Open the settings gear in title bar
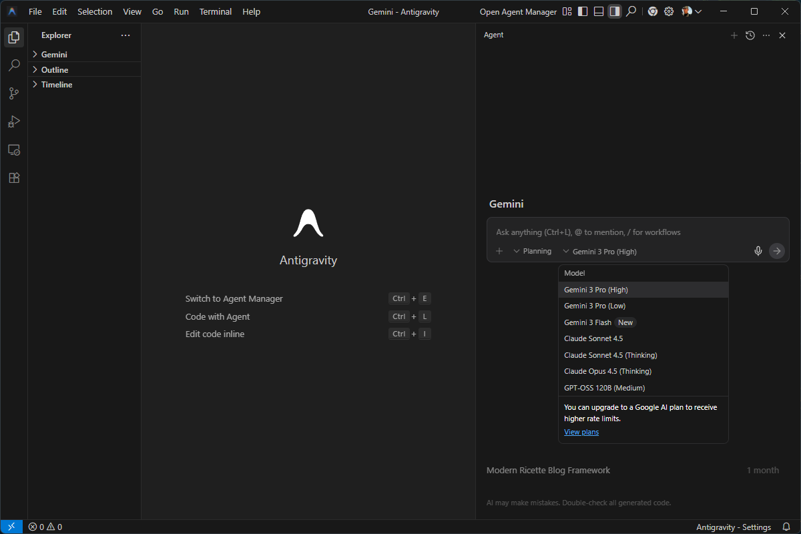801x534 pixels. click(x=668, y=11)
